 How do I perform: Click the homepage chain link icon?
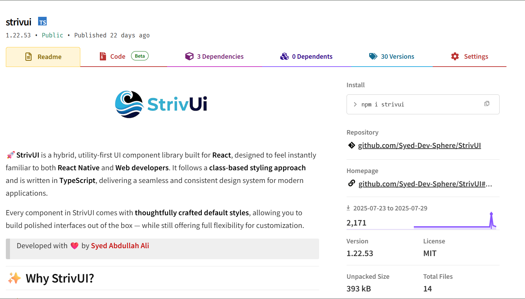(x=351, y=184)
